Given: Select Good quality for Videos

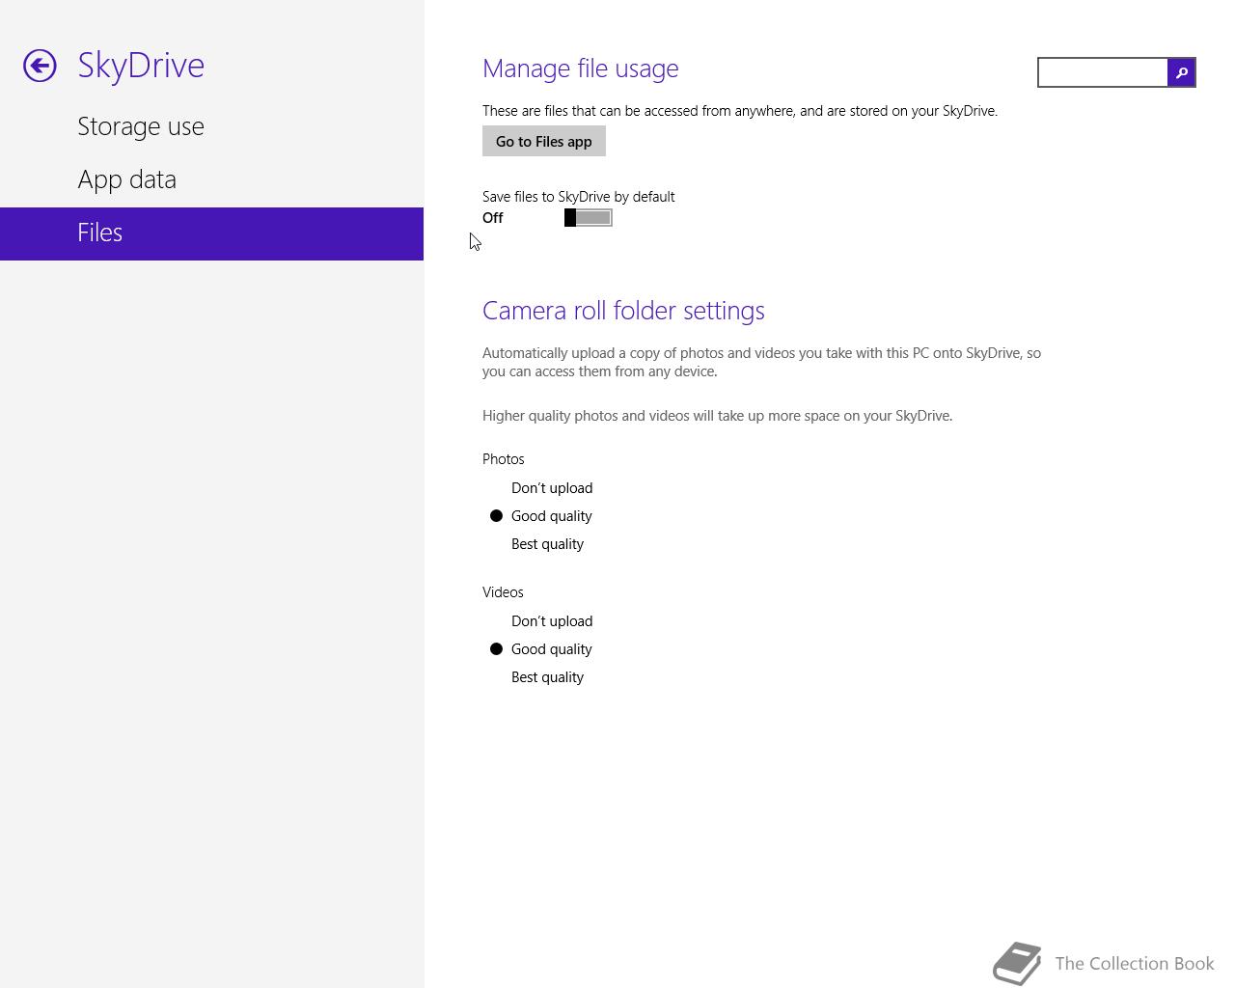Looking at the screenshot, I should pyautogui.click(x=541, y=649).
